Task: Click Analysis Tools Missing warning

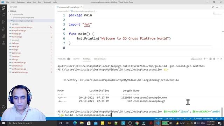Action: 203,119
